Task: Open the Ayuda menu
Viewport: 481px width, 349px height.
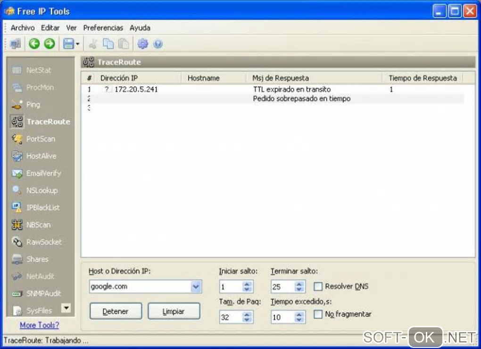Action: click(x=140, y=28)
